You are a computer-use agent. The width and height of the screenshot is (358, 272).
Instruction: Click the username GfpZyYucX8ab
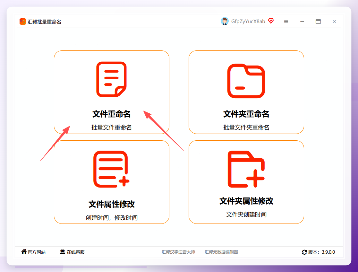[248, 21]
